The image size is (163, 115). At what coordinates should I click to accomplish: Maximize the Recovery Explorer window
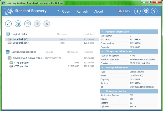click(149, 2)
